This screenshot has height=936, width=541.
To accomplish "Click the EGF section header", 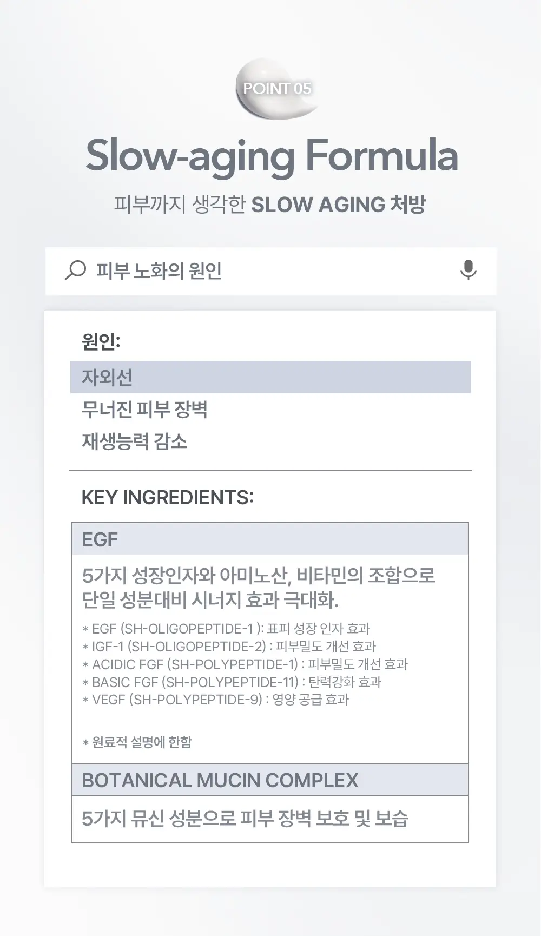I will [270, 539].
